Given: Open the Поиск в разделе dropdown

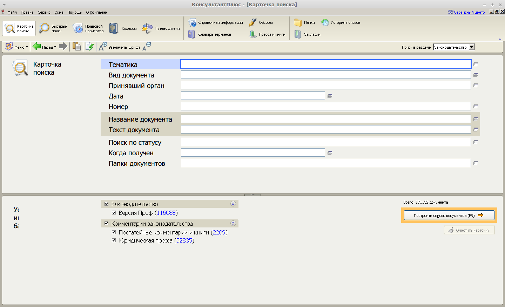Looking at the screenshot, I should click(x=472, y=47).
